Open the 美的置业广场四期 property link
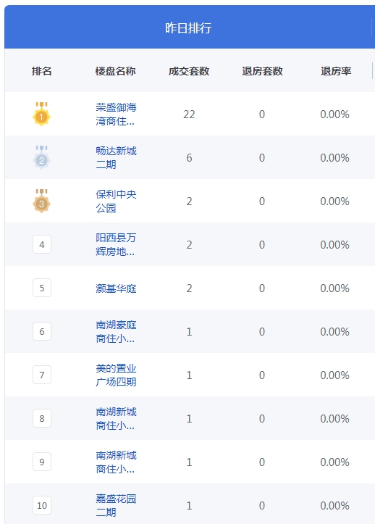Image resolution: width=375 pixels, height=524 pixels. tap(116, 375)
